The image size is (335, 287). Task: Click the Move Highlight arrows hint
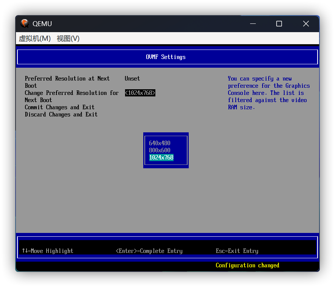(47, 251)
